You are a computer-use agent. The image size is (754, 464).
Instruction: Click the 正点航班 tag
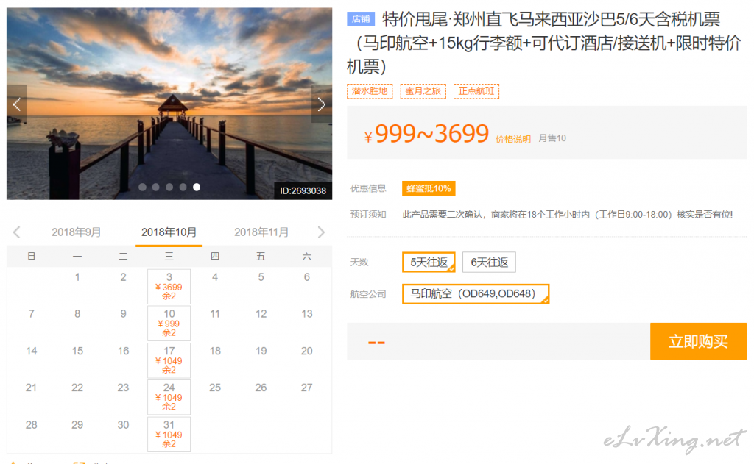[x=476, y=90]
